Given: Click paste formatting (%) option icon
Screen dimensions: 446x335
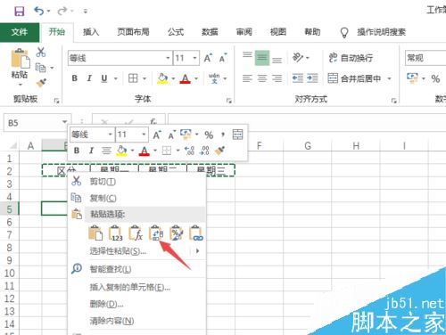Looking at the screenshot, I should tap(177, 233).
